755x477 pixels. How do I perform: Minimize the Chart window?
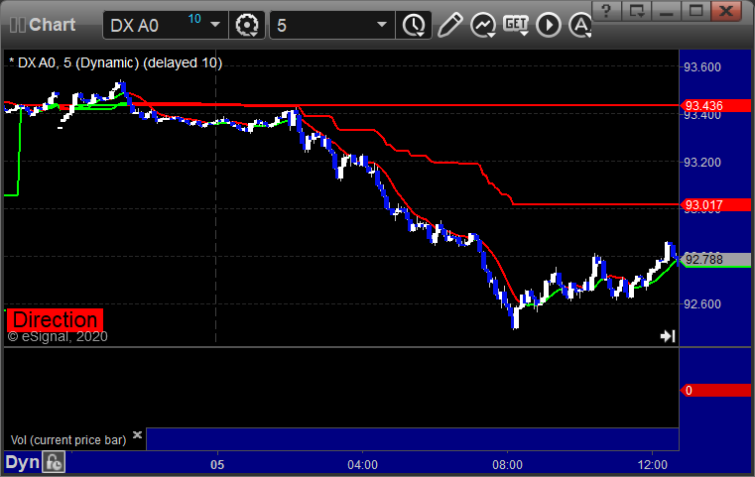pos(667,11)
